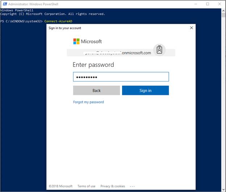Click the Microsoft logo
Image resolution: width=226 pixels, height=192 pixels.
88,42
